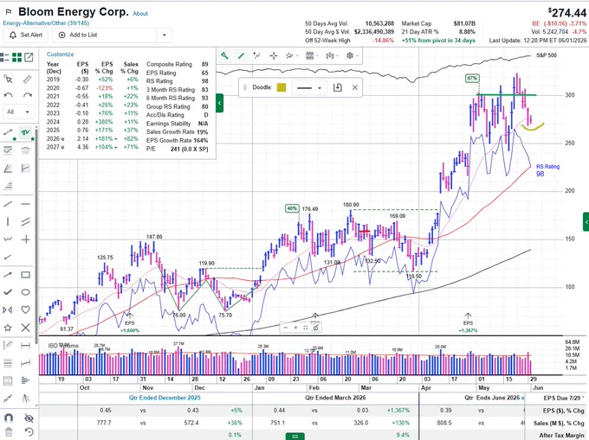
Task: Open the About link for Bloom Energy
Action: pos(140,14)
